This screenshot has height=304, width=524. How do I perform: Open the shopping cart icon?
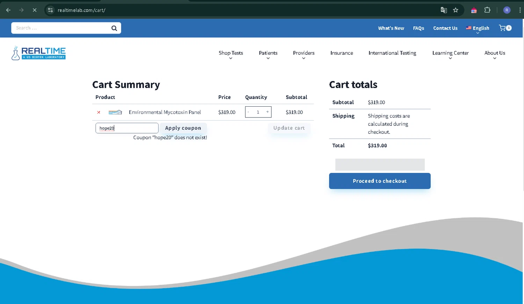point(505,28)
